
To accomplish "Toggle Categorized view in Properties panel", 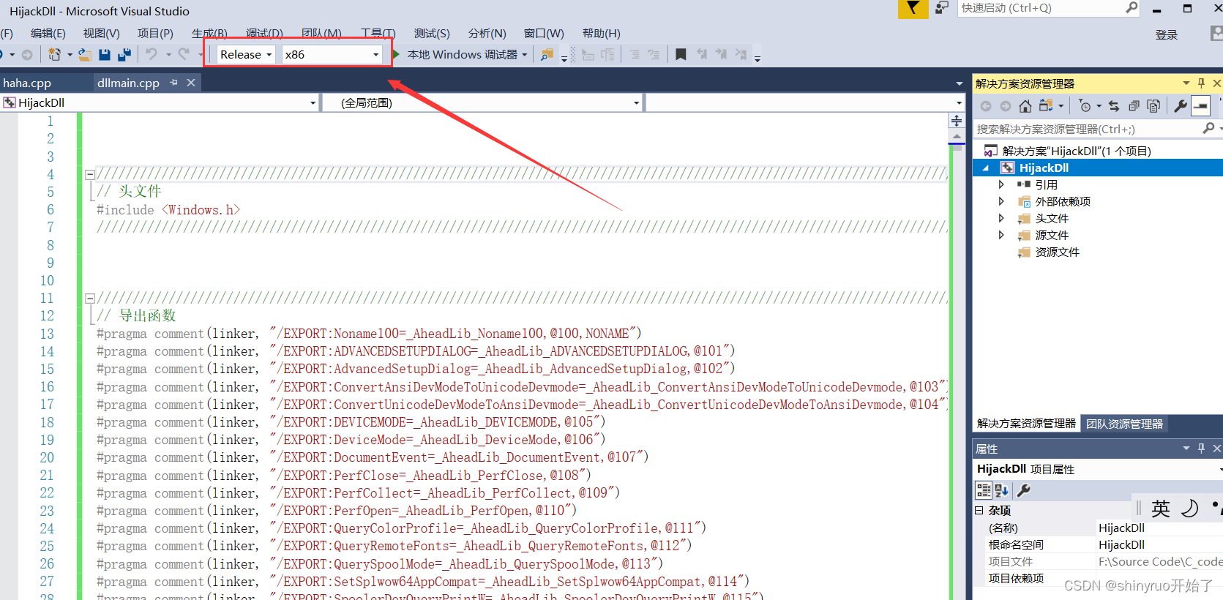I will coord(984,490).
